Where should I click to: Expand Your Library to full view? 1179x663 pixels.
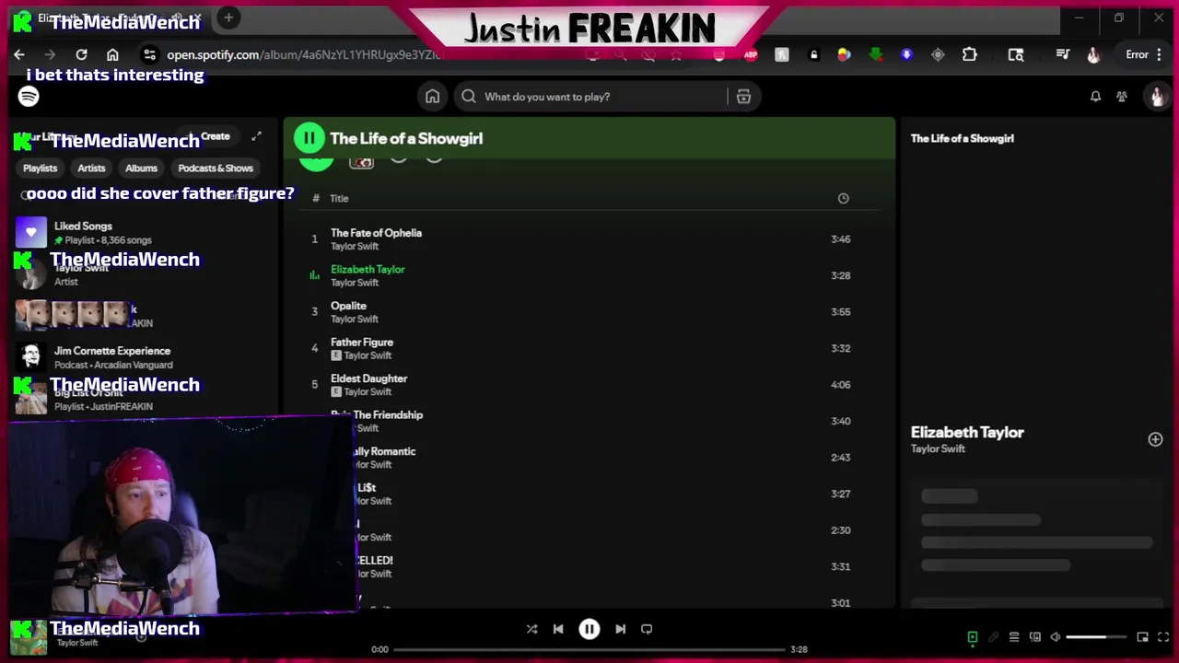click(x=256, y=136)
